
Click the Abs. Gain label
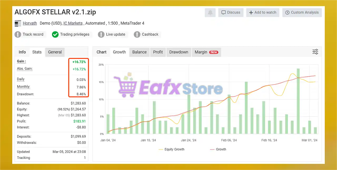25,69
